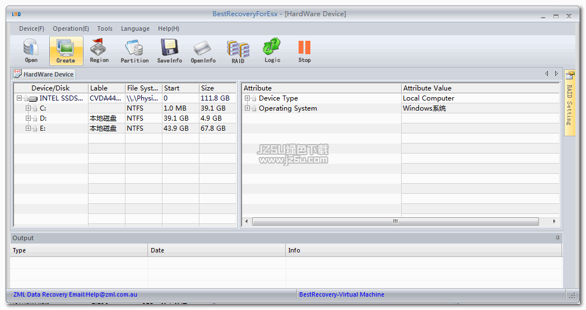The width and height of the screenshot is (586, 310).
Task: Expand the E: partition node
Action: coord(28,128)
